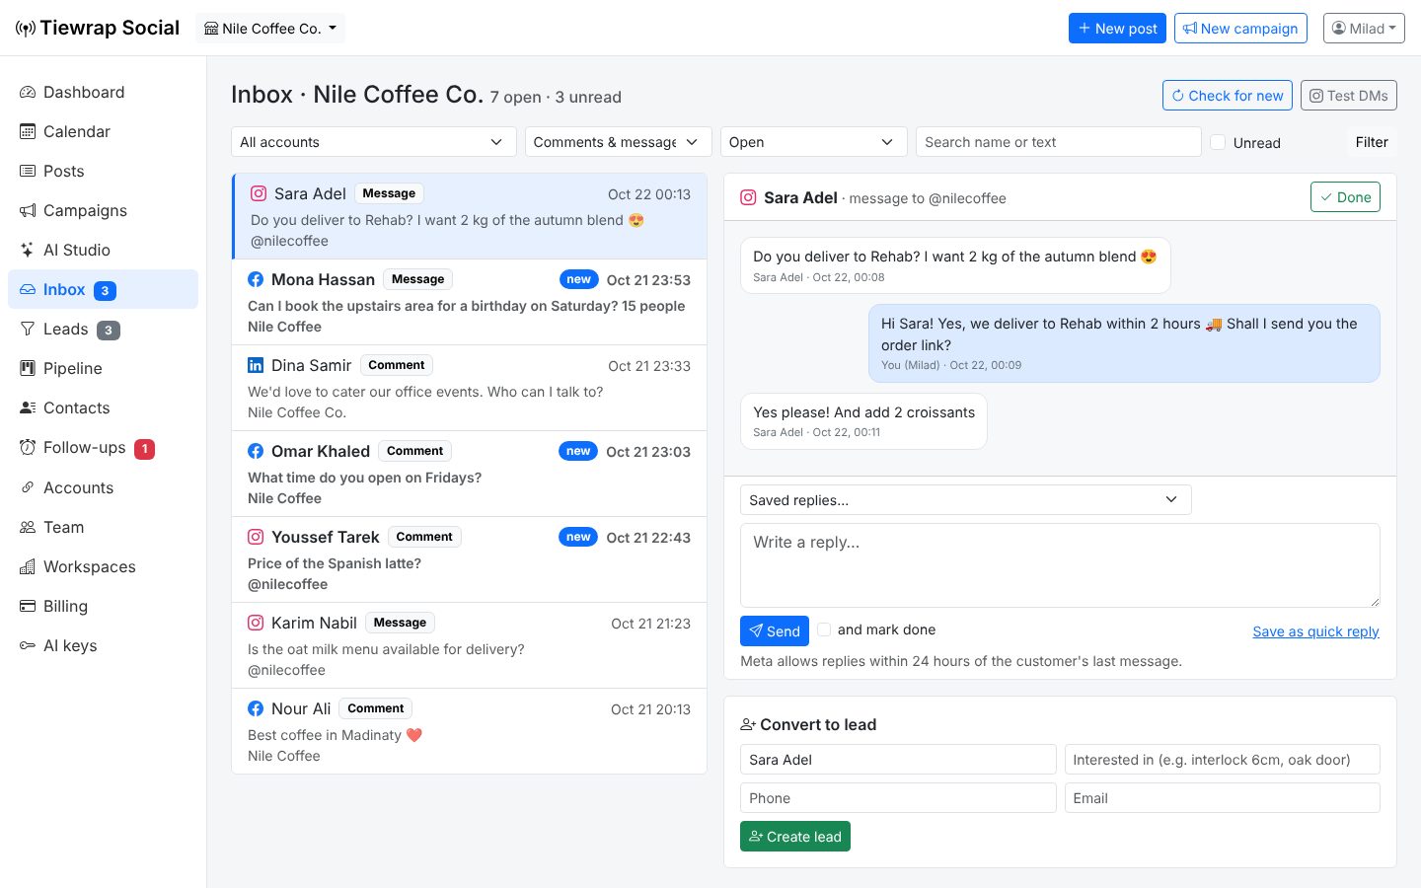The image size is (1421, 888).
Task: Click the Save as quick reply link
Action: pyautogui.click(x=1315, y=631)
